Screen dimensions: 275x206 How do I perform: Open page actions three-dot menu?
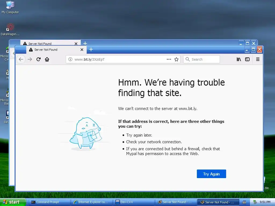pos(169,59)
